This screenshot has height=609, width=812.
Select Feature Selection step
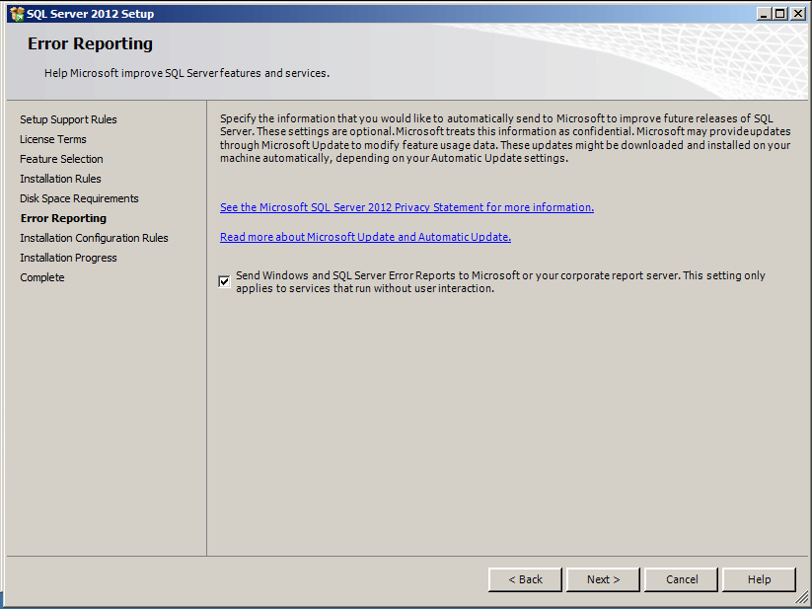pyautogui.click(x=61, y=159)
